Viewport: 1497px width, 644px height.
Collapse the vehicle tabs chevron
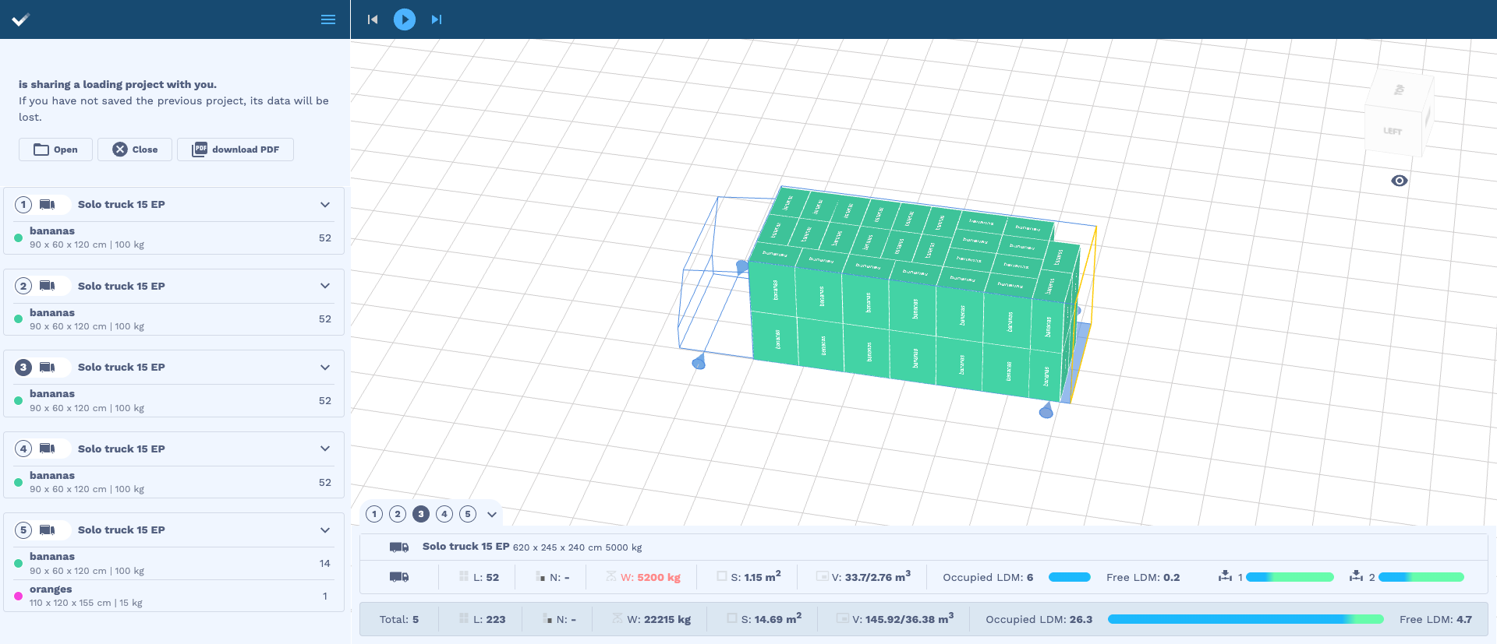click(x=492, y=515)
